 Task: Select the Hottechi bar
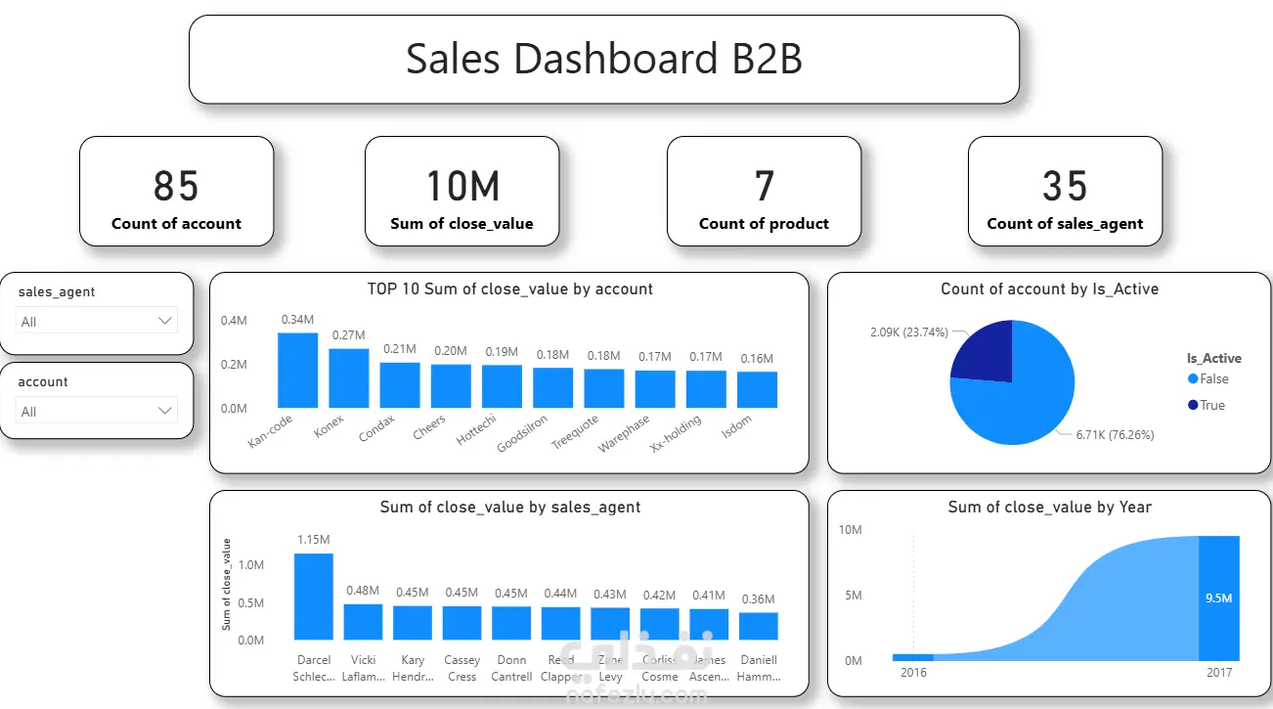click(502, 387)
